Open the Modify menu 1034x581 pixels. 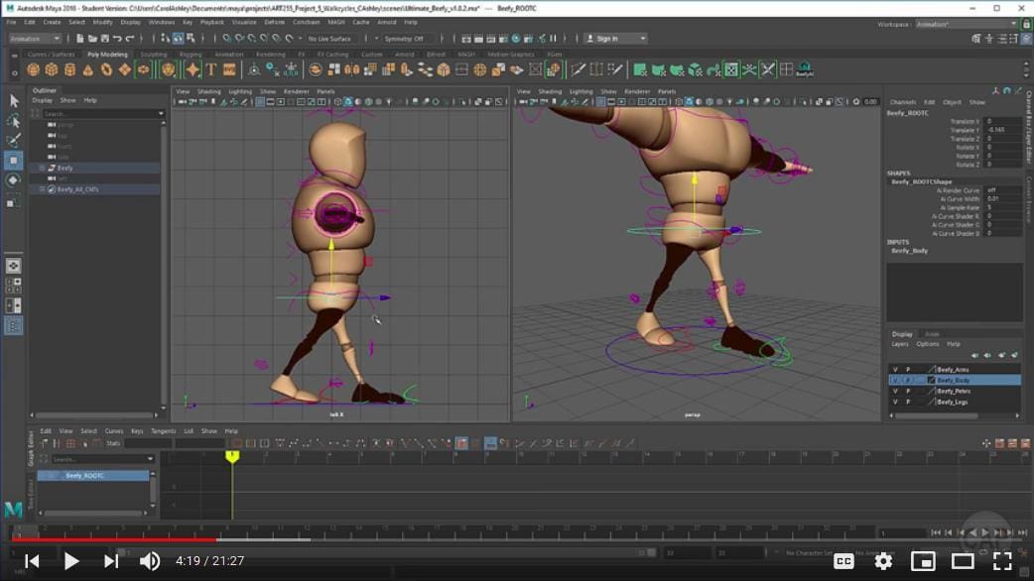[x=103, y=19]
